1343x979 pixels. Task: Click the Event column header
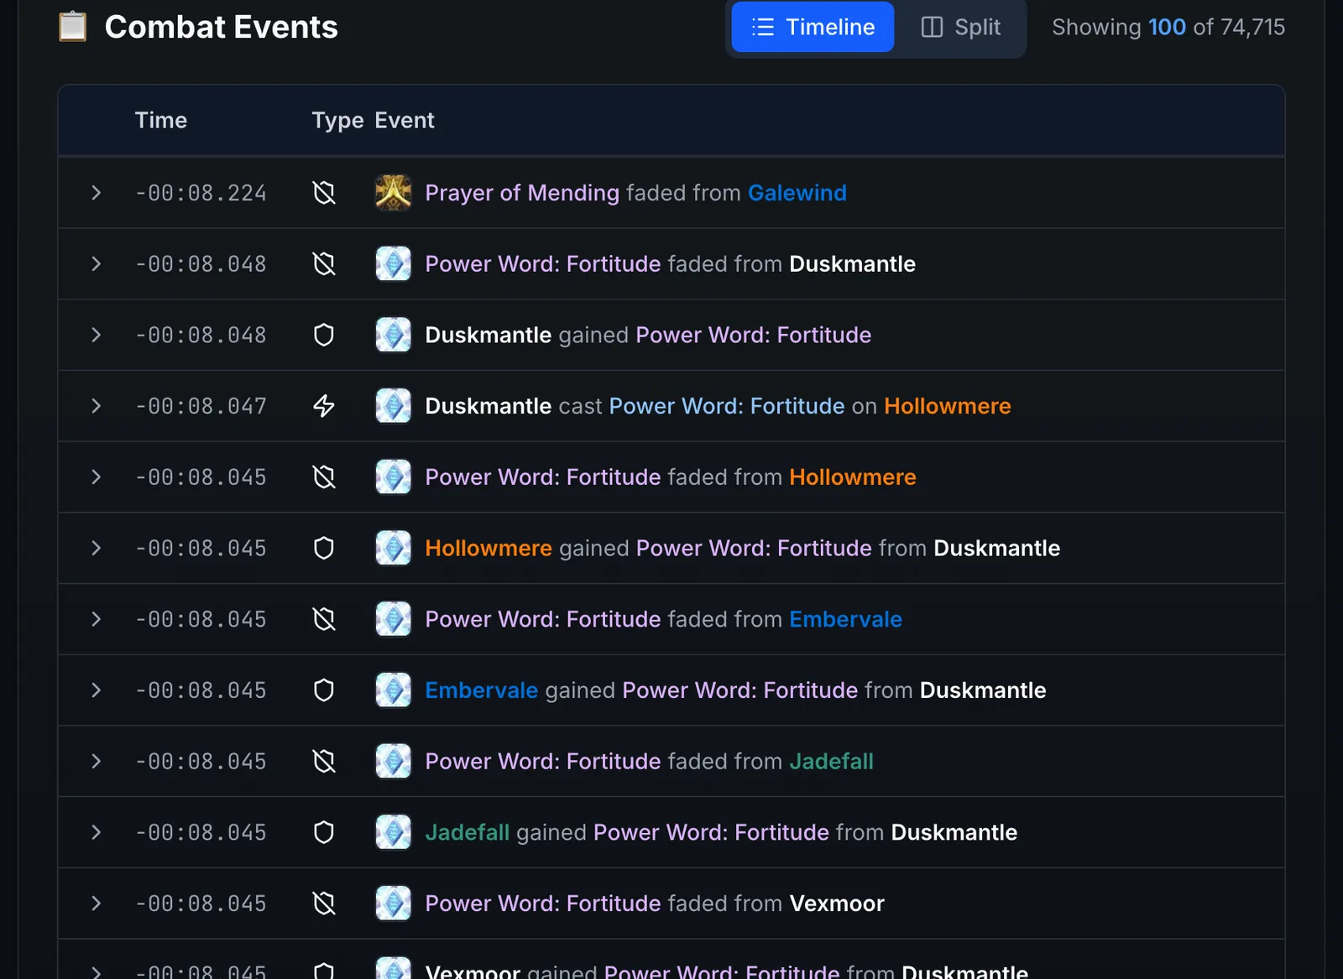[405, 120]
